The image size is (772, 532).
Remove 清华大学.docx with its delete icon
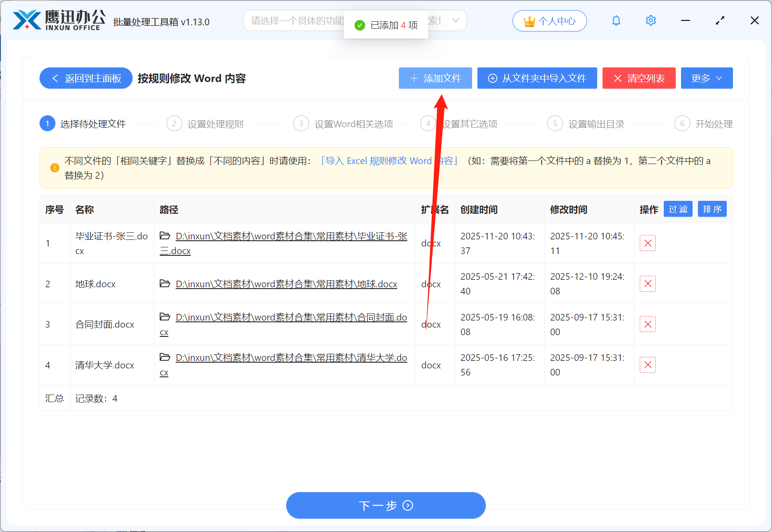pos(647,365)
